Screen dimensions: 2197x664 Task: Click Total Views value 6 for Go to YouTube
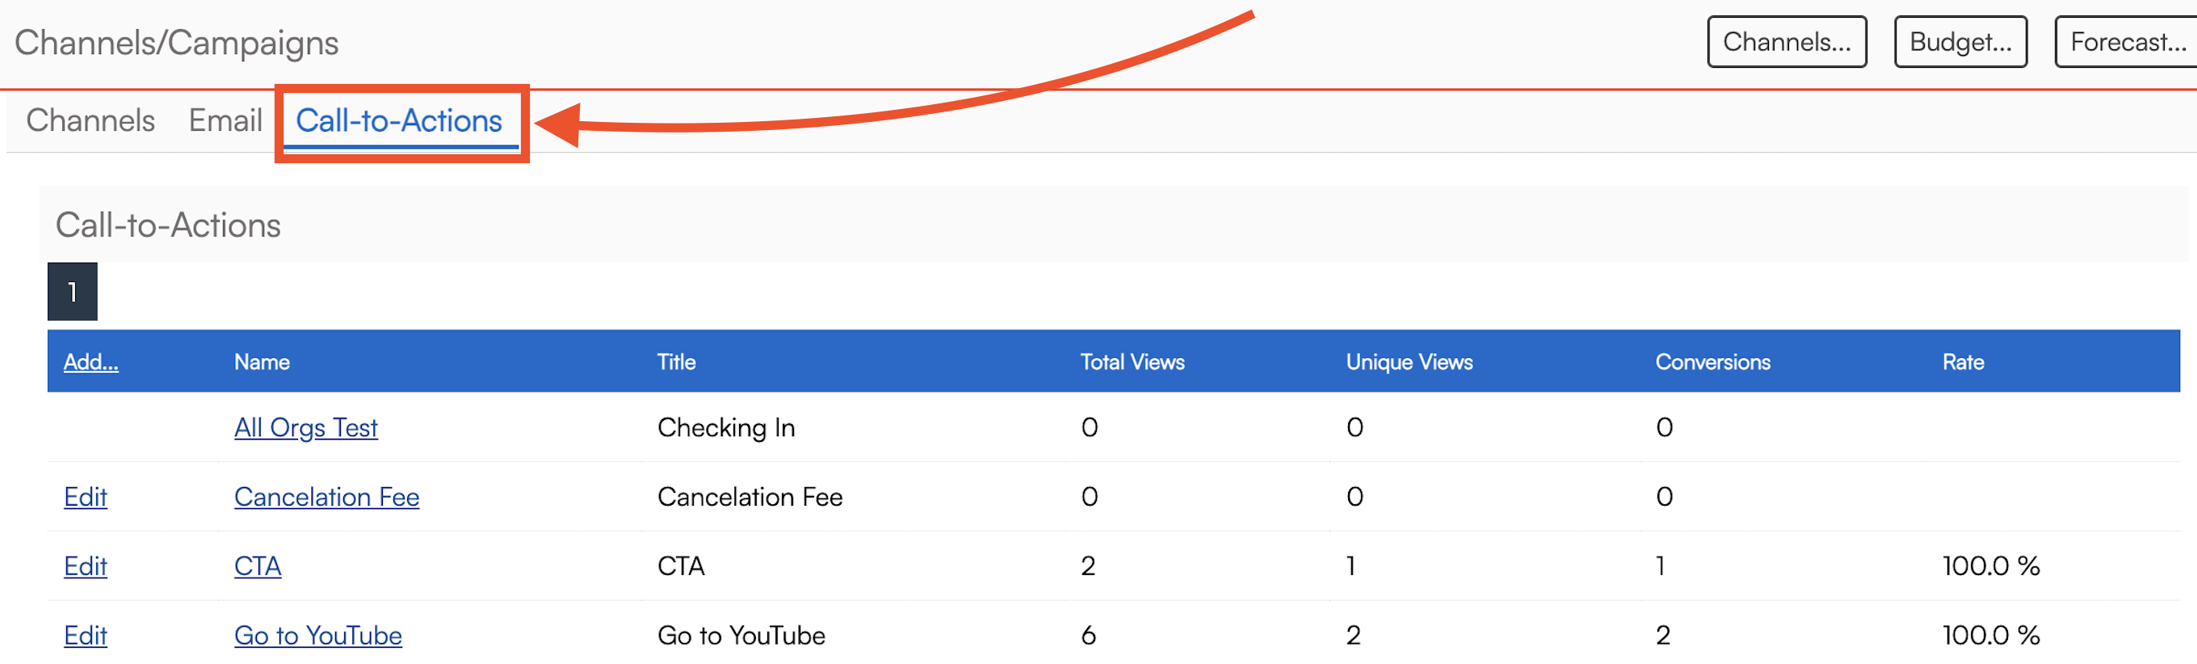coord(1088,635)
